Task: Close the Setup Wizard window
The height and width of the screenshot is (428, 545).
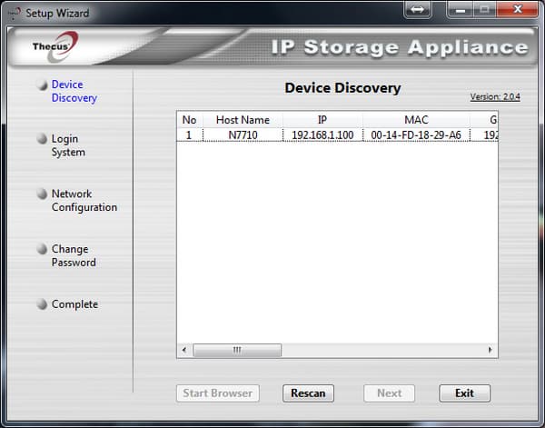Action: (x=518, y=9)
